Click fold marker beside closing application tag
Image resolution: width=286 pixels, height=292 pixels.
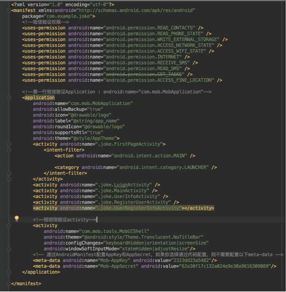click(x=9, y=272)
